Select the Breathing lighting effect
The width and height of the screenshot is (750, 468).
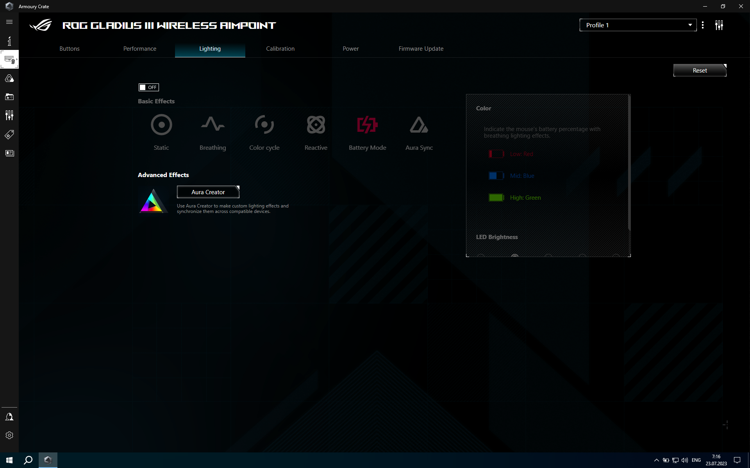coord(212,132)
